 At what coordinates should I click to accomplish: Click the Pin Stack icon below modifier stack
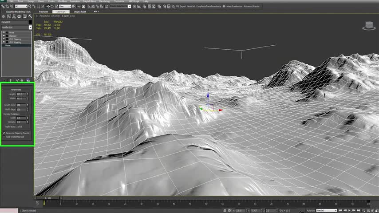(x=4, y=80)
